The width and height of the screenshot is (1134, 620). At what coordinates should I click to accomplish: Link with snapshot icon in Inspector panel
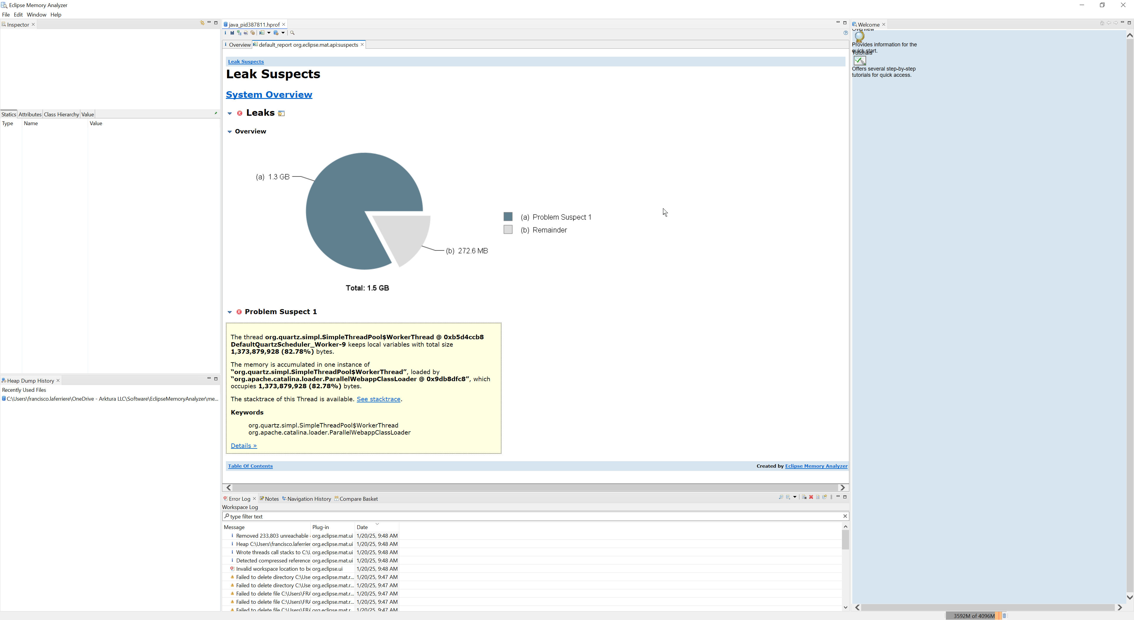pos(202,23)
